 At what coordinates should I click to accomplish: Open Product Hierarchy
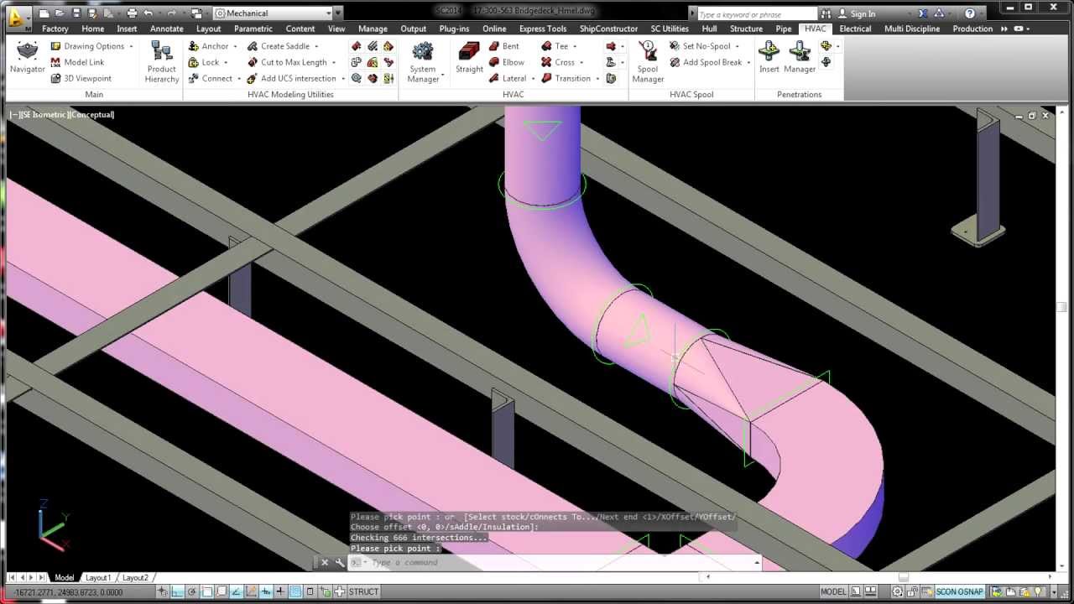[x=161, y=62]
